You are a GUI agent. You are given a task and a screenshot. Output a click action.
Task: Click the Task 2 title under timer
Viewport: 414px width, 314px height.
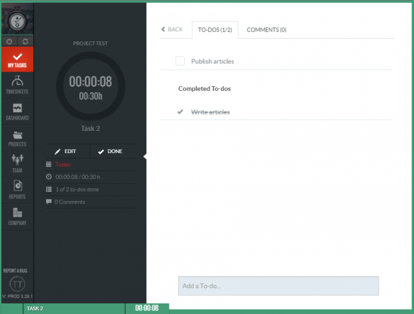90,128
